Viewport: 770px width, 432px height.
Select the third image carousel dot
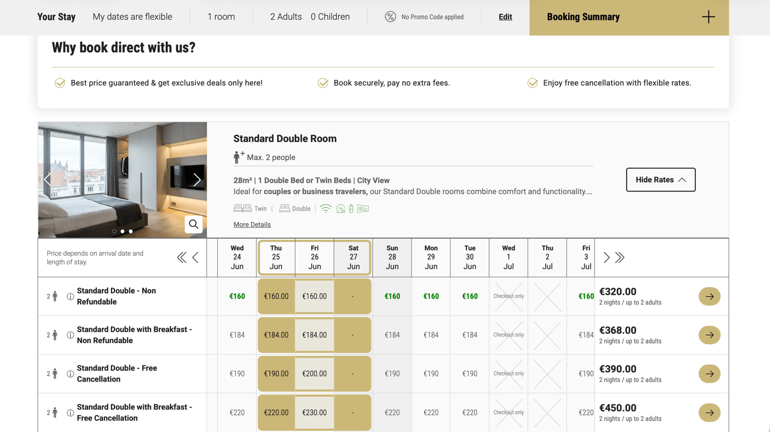(x=130, y=231)
